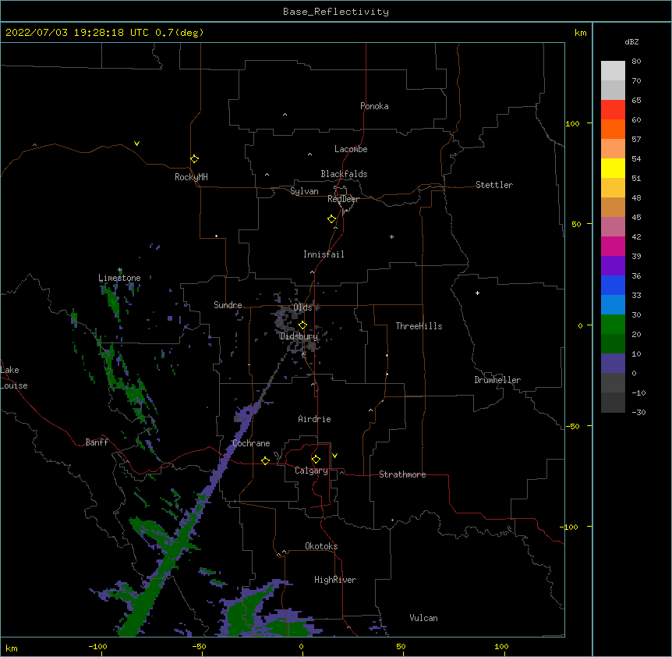
Task: Click the Ponoka city label
Action: [374, 106]
